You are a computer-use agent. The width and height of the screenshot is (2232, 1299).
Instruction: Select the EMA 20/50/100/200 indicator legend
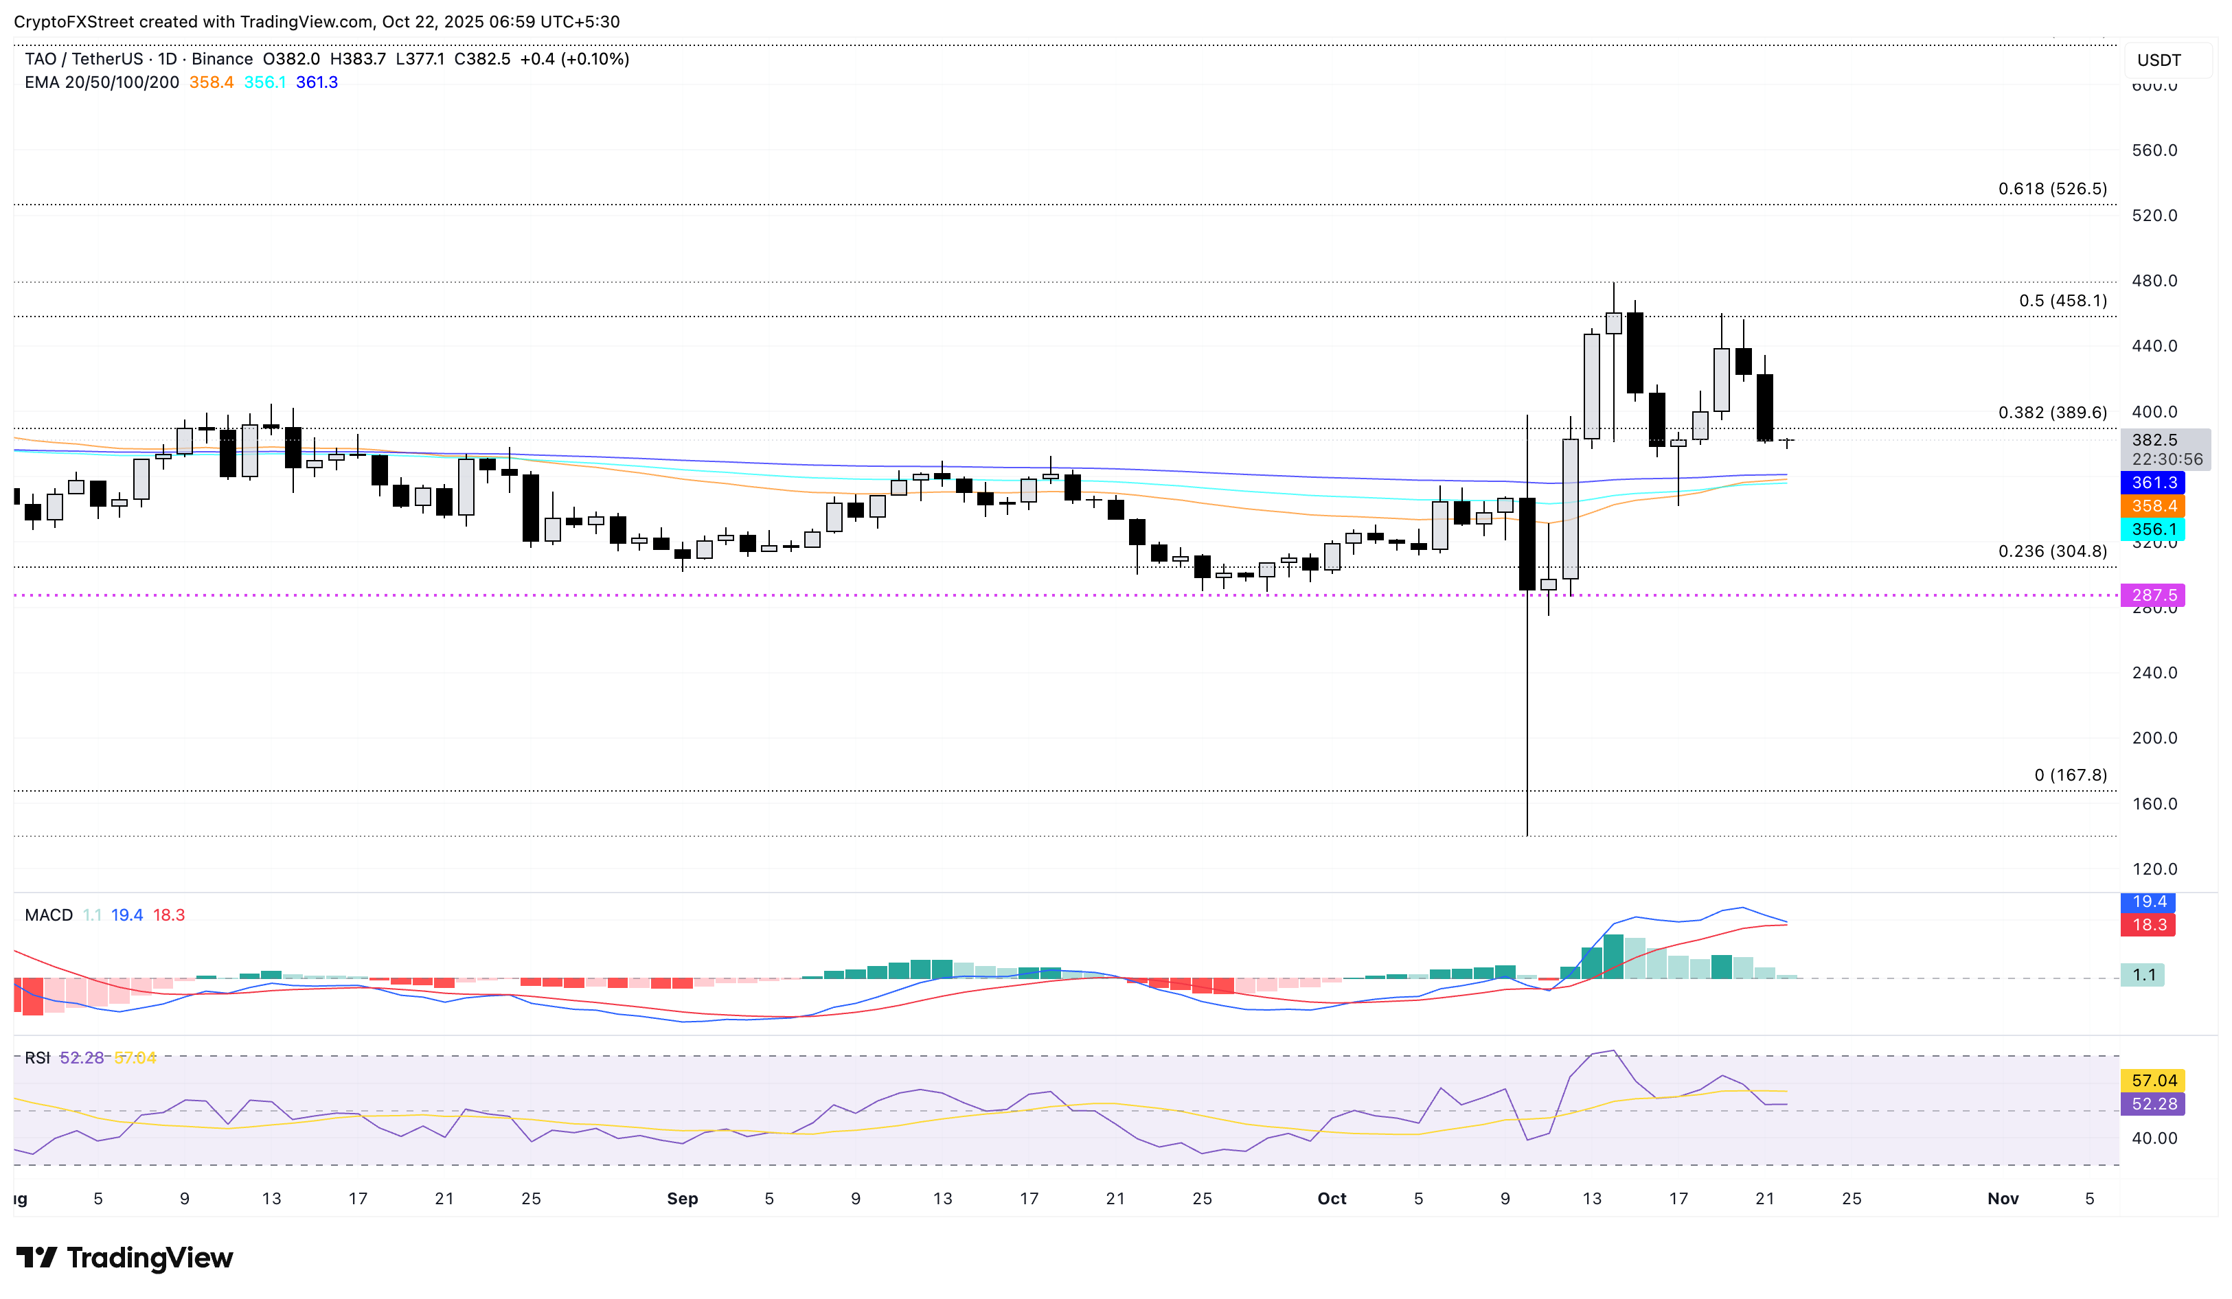(x=101, y=82)
